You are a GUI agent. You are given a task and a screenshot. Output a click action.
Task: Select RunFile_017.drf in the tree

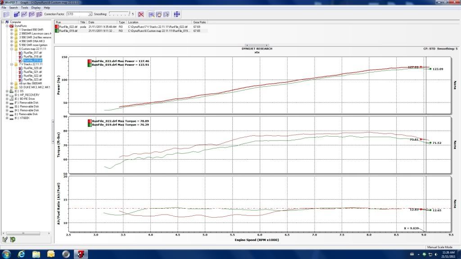tap(32, 53)
